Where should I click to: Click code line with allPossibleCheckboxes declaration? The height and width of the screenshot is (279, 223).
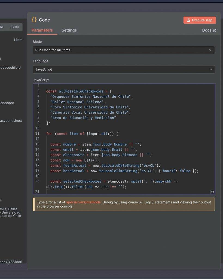click(79, 91)
